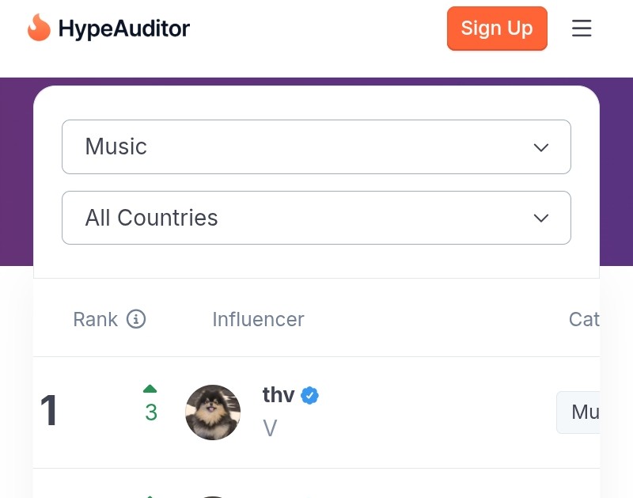Click the HypeAuditor wordmark text
This screenshot has width=633, height=498.
tap(124, 29)
